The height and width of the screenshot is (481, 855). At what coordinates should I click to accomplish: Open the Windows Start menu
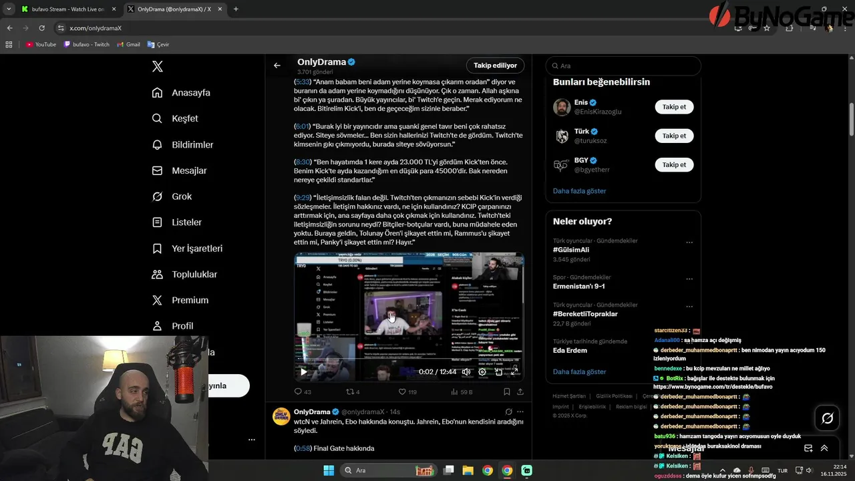[x=329, y=470]
